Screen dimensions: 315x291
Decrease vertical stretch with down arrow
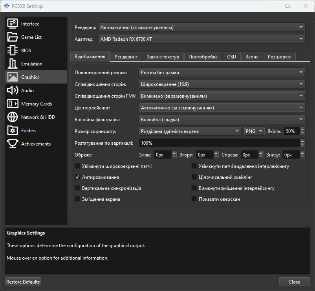[x=302, y=145]
